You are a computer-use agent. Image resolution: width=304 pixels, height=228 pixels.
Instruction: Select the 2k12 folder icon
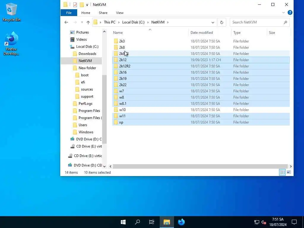click(x=116, y=60)
